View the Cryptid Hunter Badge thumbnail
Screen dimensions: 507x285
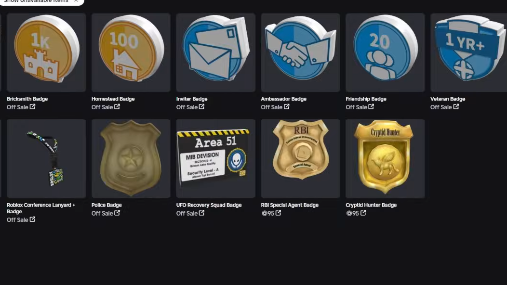[385, 158]
